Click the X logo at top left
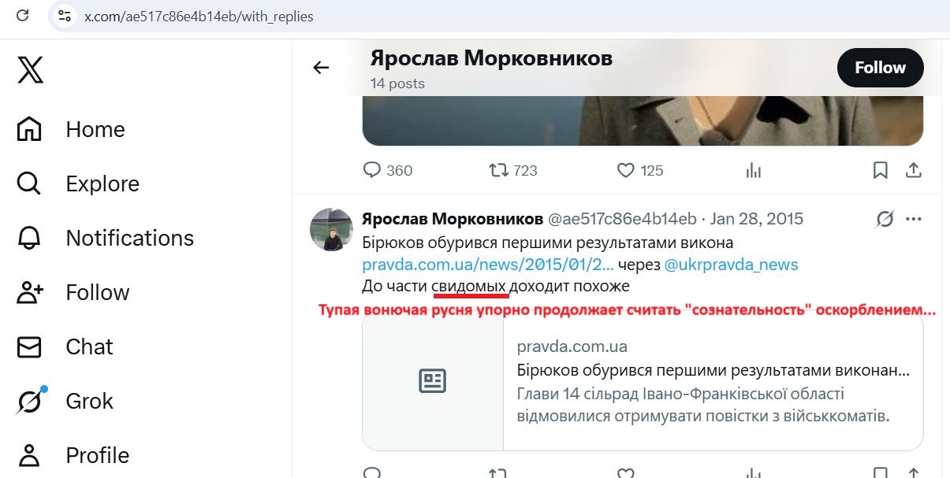The height and width of the screenshot is (478, 950). click(29, 70)
